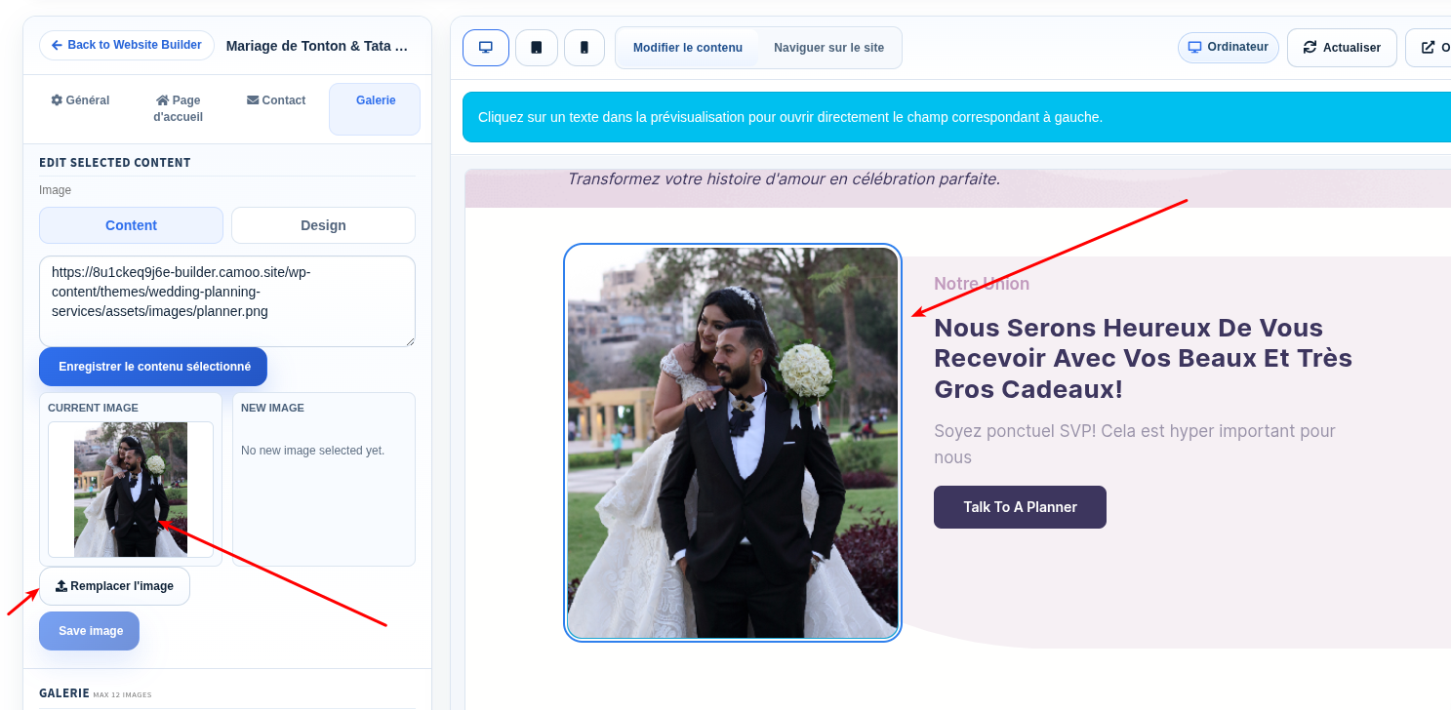This screenshot has height=710, width=1451.
Task: Switch to the Content tab
Action: [x=131, y=225]
